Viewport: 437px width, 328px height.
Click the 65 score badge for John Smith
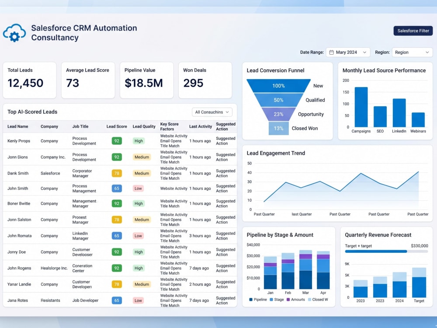(117, 188)
